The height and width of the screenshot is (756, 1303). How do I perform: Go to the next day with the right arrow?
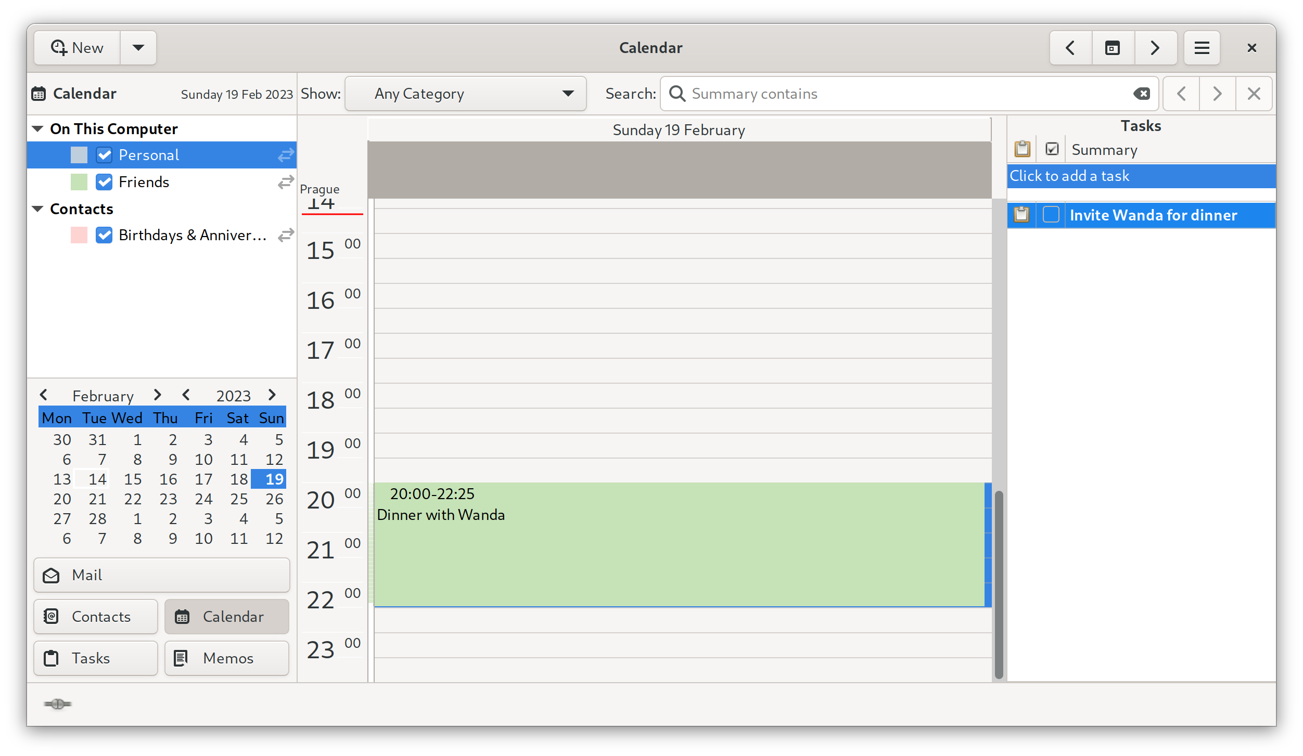tap(1155, 48)
